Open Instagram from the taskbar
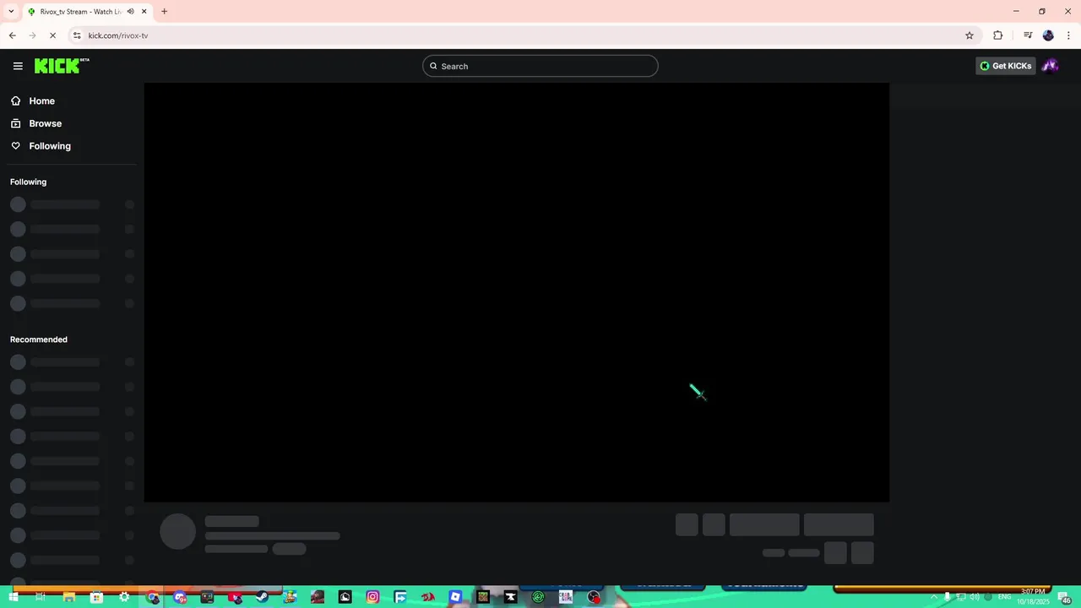Screen dimensions: 1081x608 372,597
